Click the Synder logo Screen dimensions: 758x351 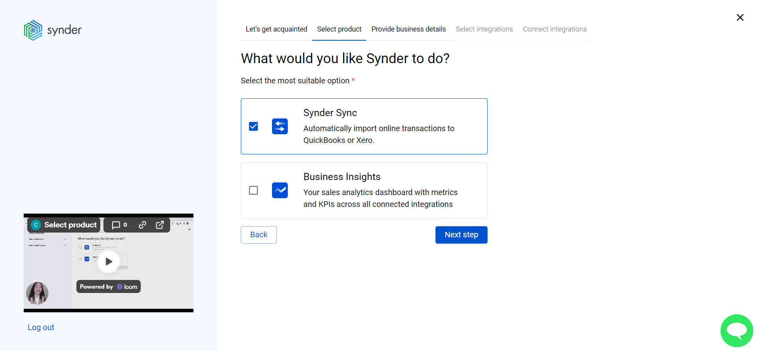[x=53, y=30]
